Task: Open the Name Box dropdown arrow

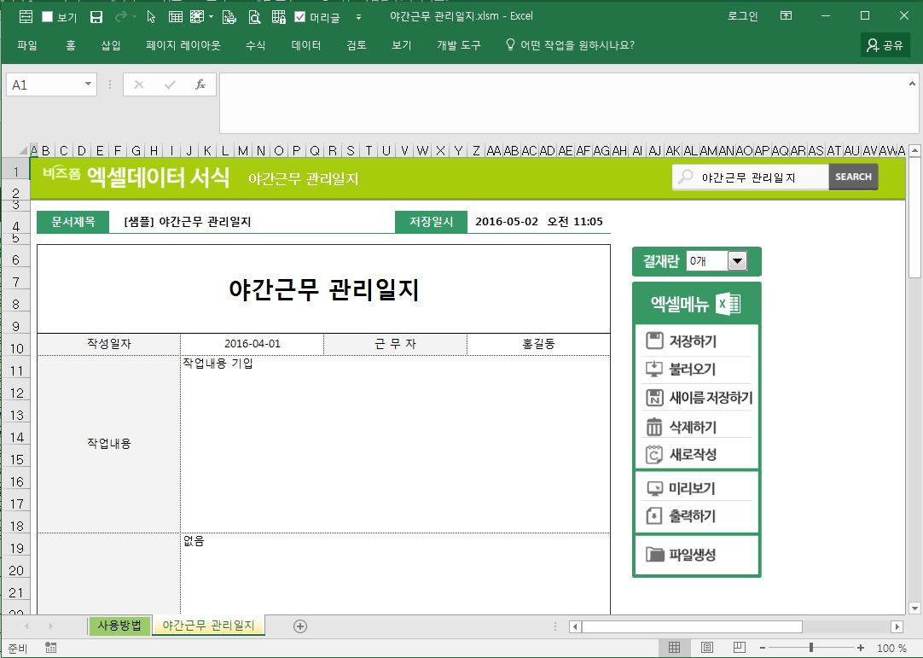Action: [x=88, y=84]
